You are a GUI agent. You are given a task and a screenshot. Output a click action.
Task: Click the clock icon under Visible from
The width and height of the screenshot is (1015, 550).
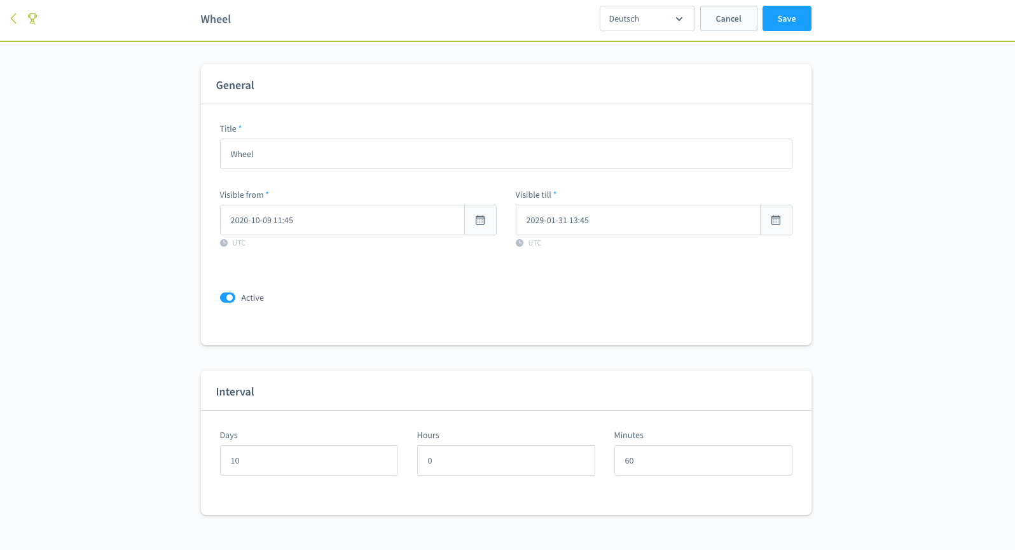point(224,243)
